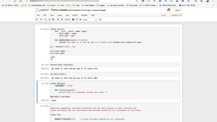This screenshot has height=122, width=217.
Task: Click the Python 3 kernel indicator
Action: click(x=175, y=15)
